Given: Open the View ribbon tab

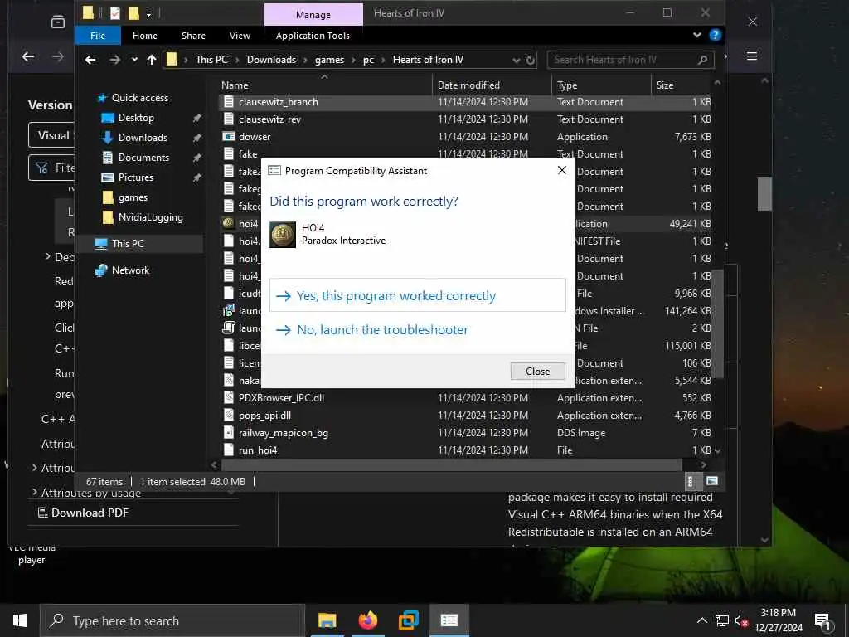Looking at the screenshot, I should pyautogui.click(x=240, y=36).
